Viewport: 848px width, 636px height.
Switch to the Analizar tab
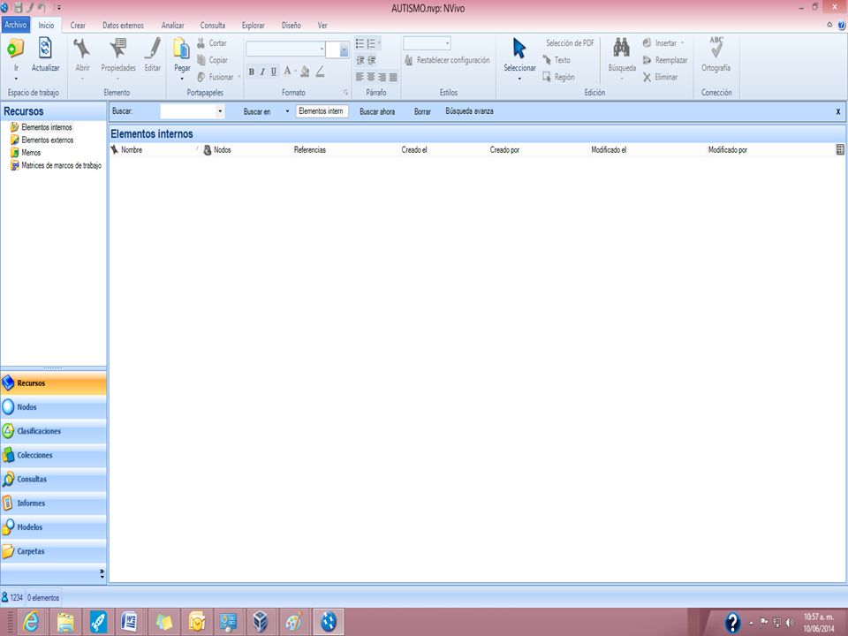(x=172, y=26)
